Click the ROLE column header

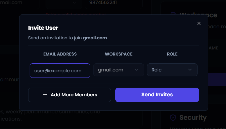[x=172, y=54]
